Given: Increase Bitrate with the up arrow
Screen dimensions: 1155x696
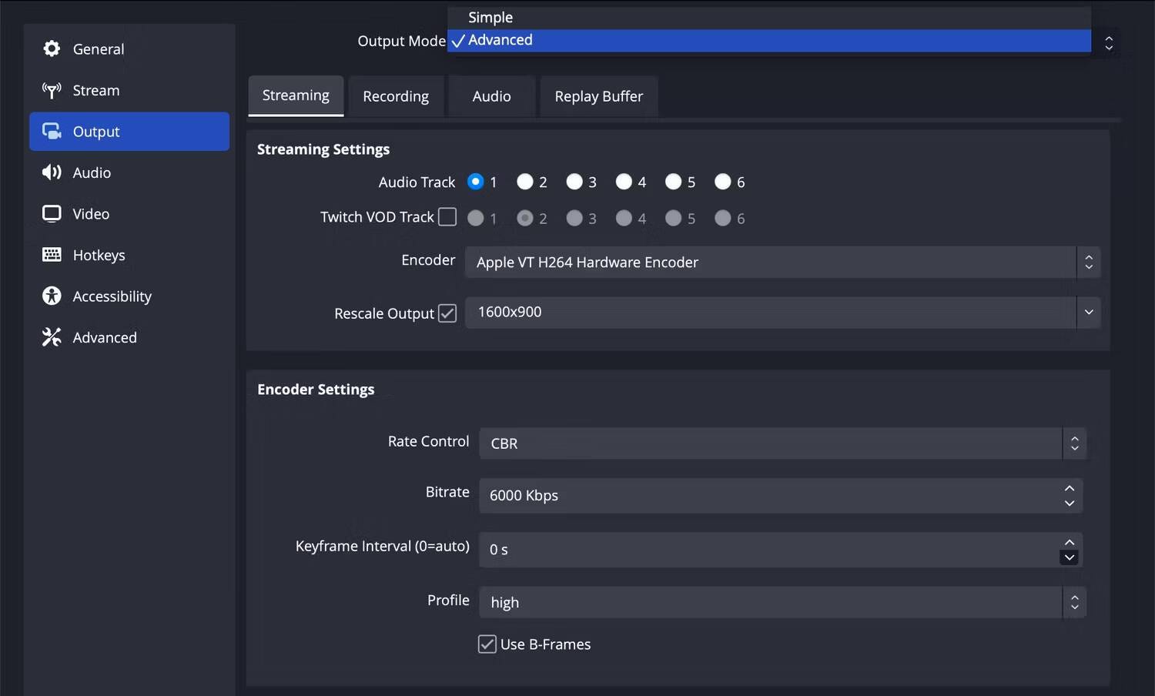Looking at the screenshot, I should (x=1069, y=488).
